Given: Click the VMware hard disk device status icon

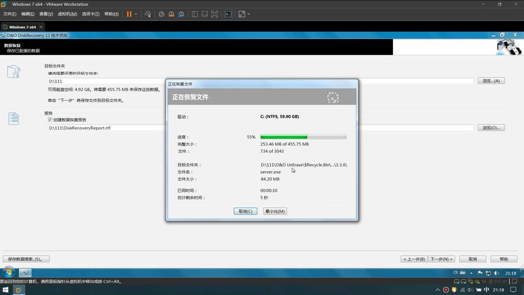Looking at the screenshot, I should tap(457, 281).
